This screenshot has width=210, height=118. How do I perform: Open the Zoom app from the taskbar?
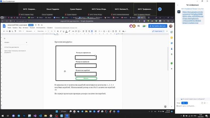click(67, 116)
